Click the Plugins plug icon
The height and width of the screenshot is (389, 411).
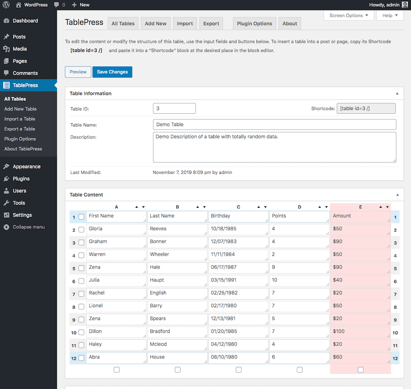[6, 179]
